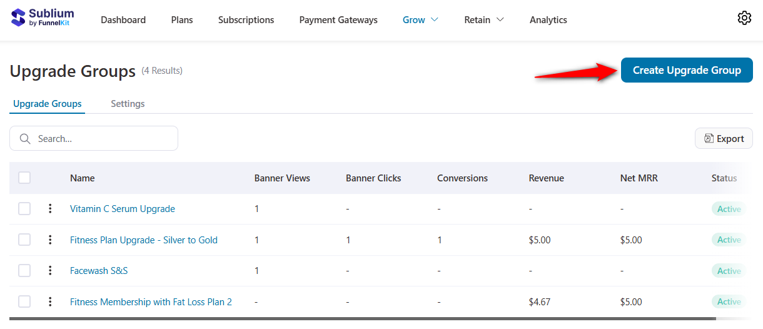Open Fitness Membership with Fat Loss Plan 2 link
763x329 pixels.
pyautogui.click(x=151, y=302)
